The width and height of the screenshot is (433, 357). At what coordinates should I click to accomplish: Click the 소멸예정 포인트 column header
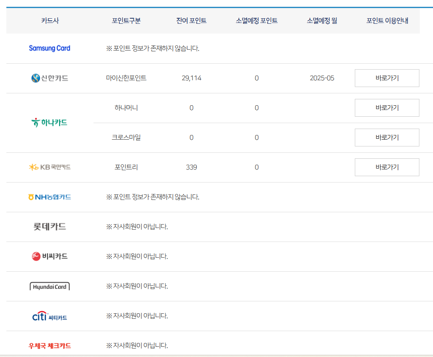[x=257, y=21]
